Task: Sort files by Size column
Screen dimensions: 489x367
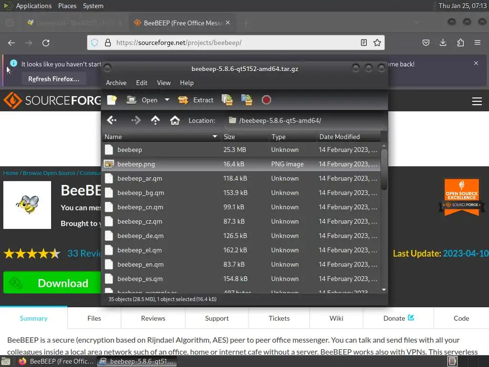Action: tap(245, 137)
